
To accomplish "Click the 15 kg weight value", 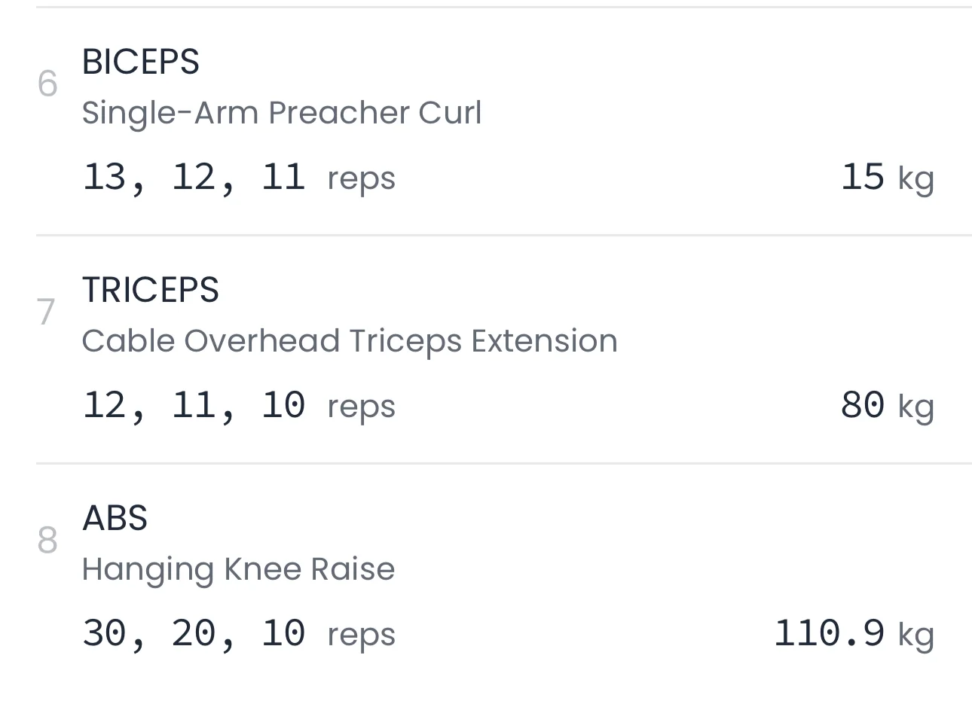I will point(863,178).
